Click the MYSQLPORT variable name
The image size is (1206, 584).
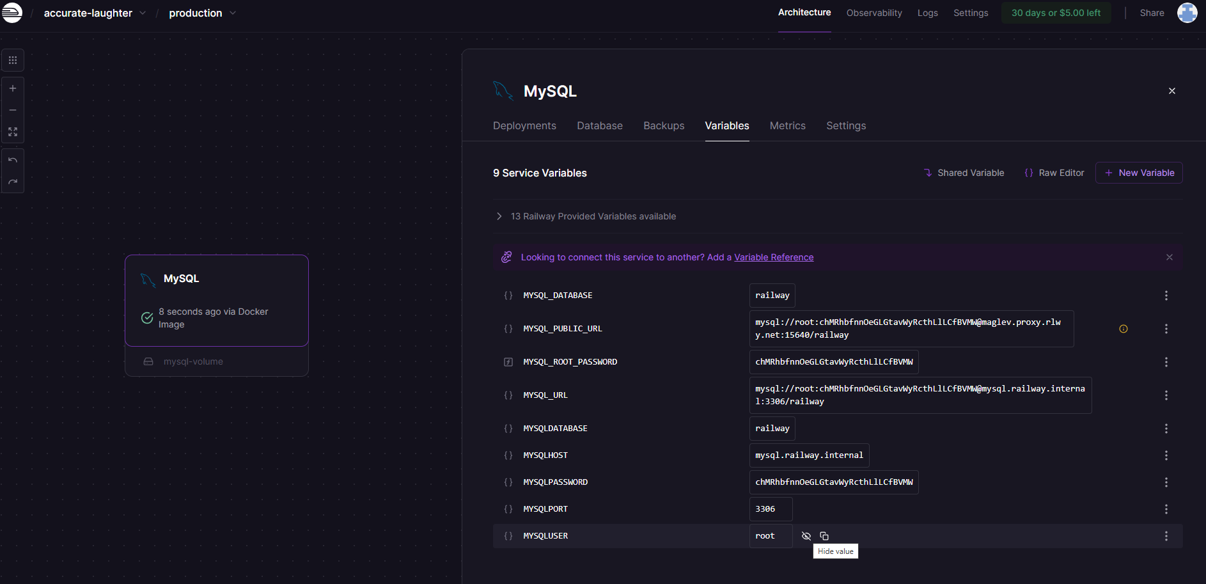coord(545,509)
